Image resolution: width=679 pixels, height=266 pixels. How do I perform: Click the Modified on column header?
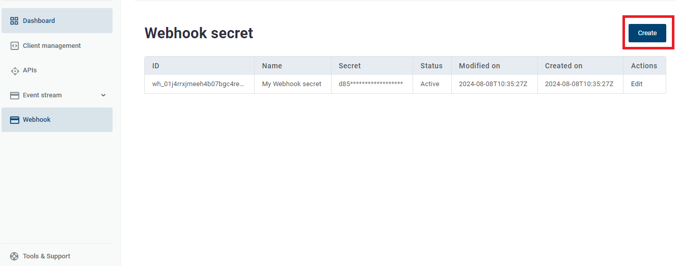(x=479, y=66)
